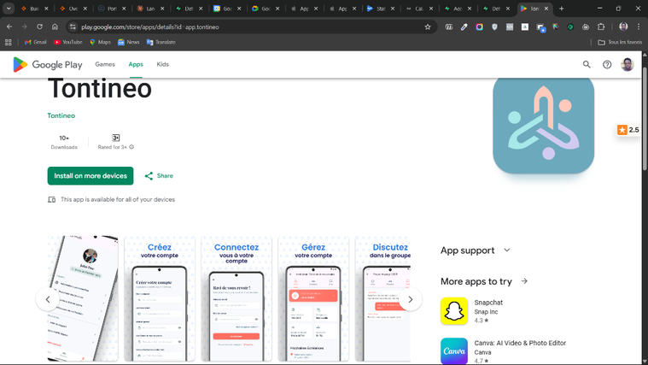Screen dimensions: 648x365
Task: Bookmark this page with the star icon
Action: 428,26
